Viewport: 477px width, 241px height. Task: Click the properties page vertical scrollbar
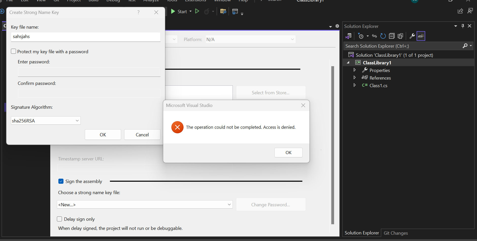click(333, 145)
